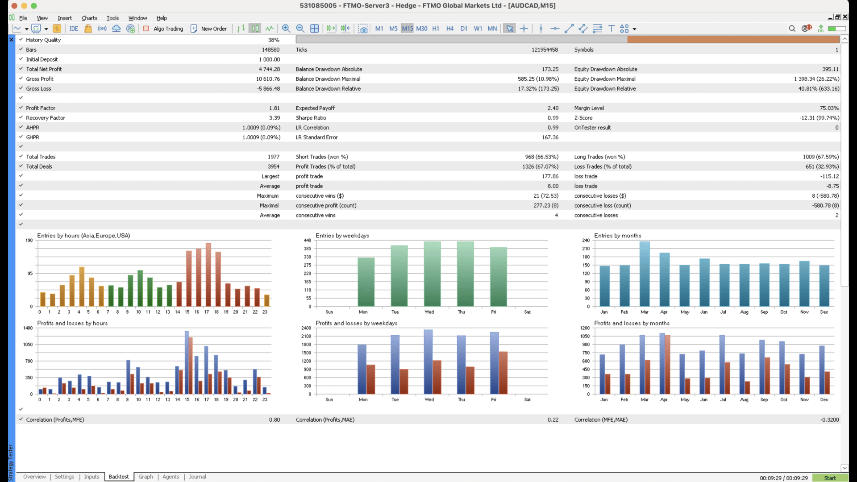
Task: Expand the chart type dropdown arrow
Action: point(27,29)
